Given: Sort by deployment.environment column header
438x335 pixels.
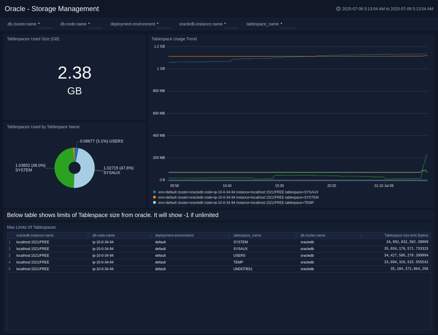Looking at the screenshot, I should click(174, 235).
